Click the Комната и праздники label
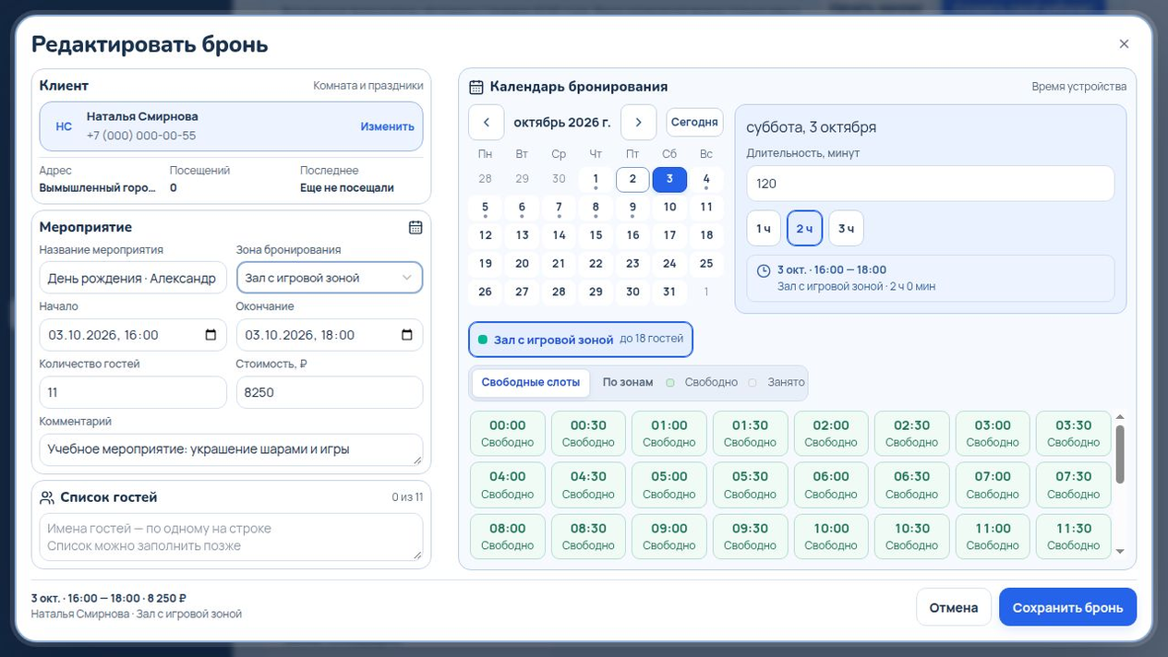 368,85
